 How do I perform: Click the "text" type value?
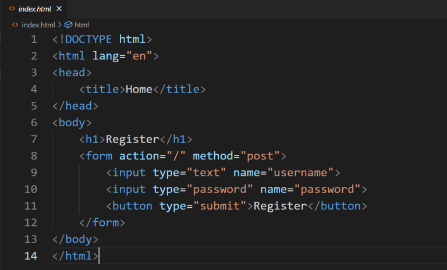(x=206, y=173)
